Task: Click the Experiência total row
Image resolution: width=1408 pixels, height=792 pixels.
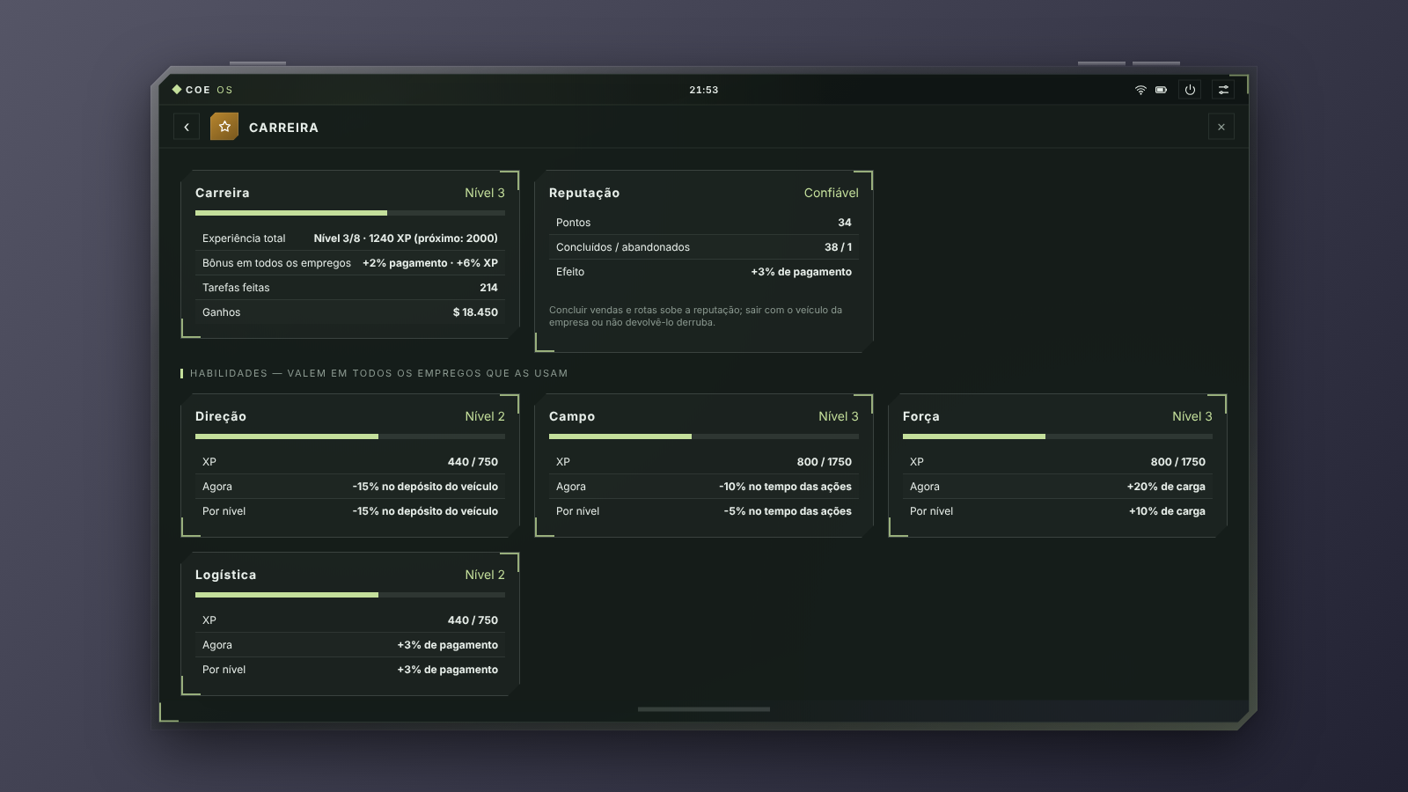Action: point(350,238)
